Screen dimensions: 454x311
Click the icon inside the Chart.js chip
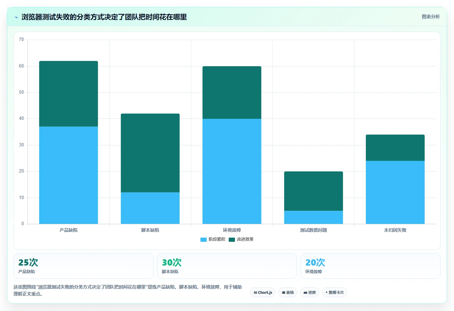coord(255,292)
